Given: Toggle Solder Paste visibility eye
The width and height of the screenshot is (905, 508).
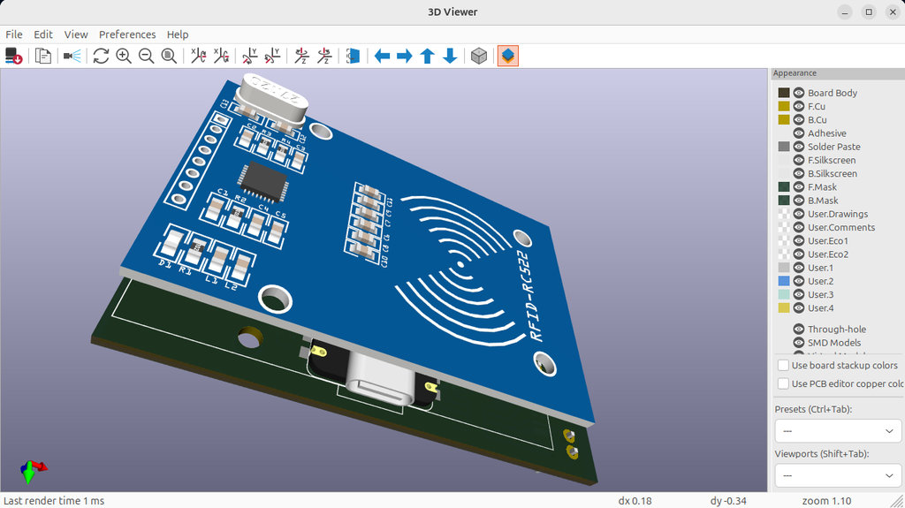Looking at the screenshot, I should point(799,147).
